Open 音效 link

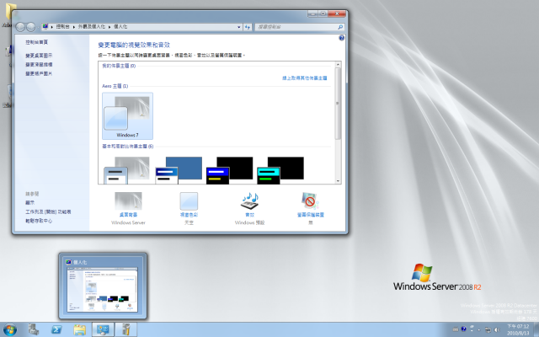pos(250,215)
